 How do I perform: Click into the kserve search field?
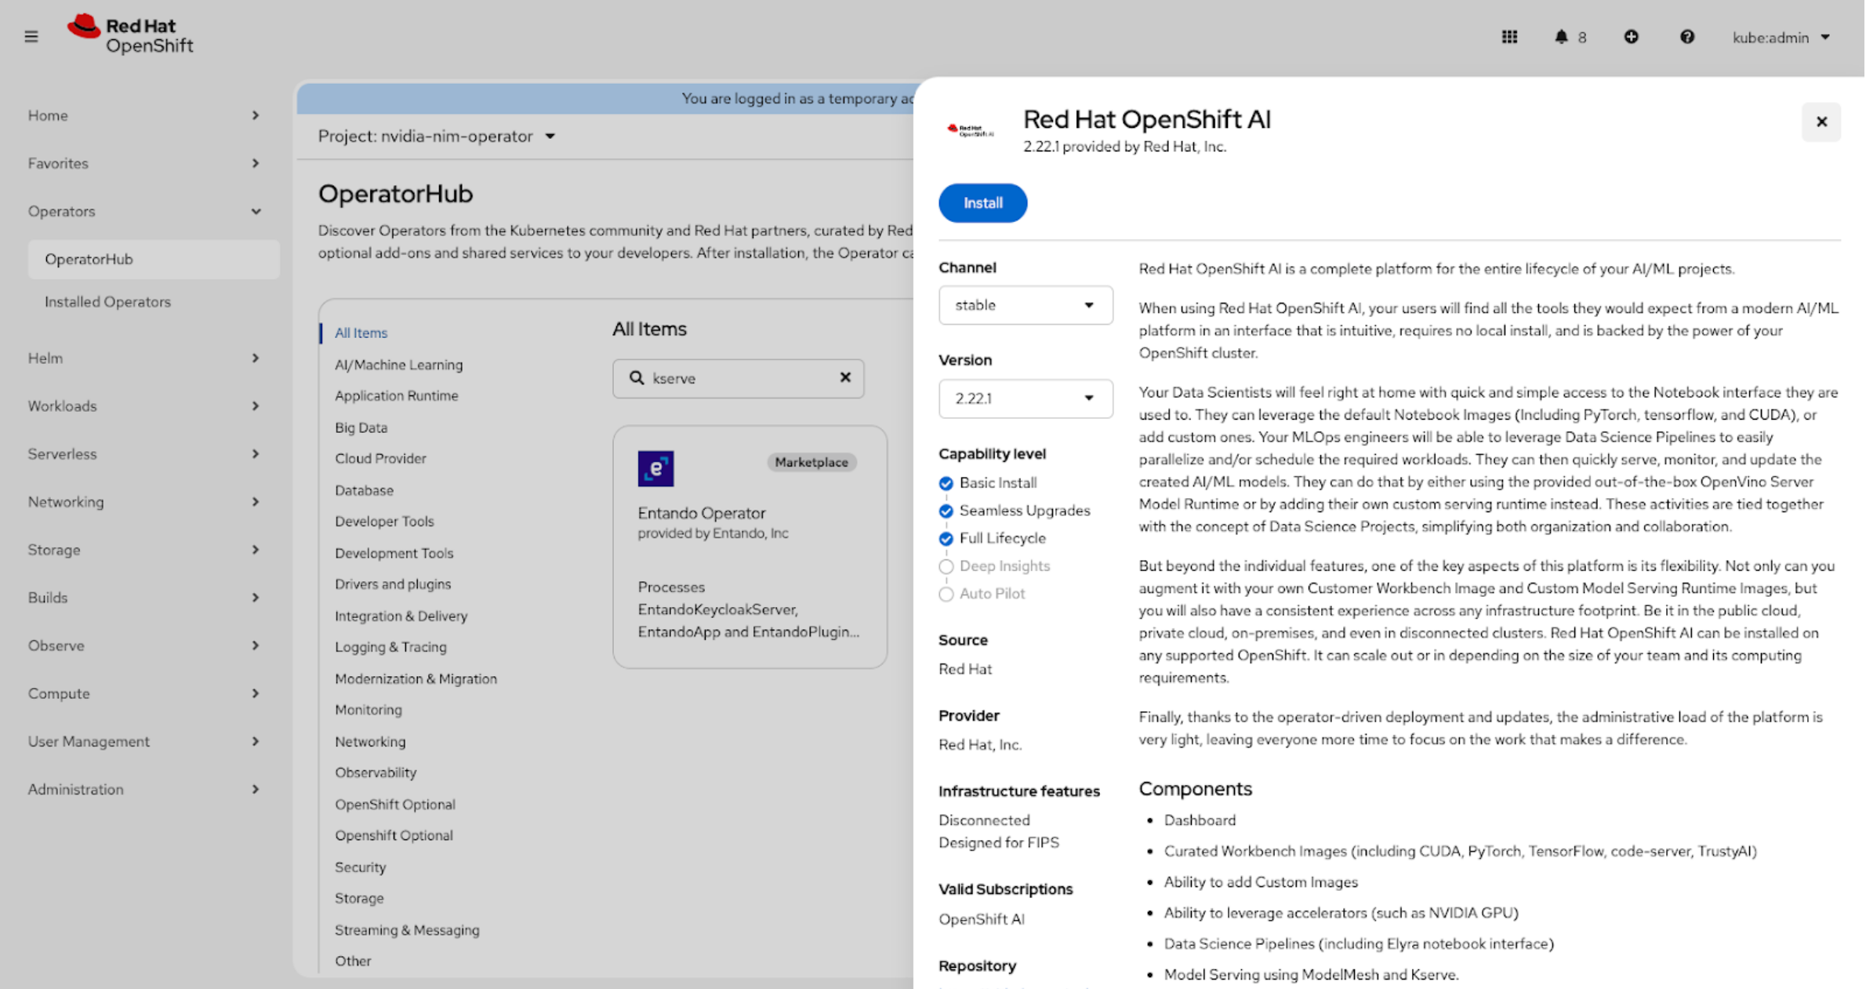(x=737, y=378)
